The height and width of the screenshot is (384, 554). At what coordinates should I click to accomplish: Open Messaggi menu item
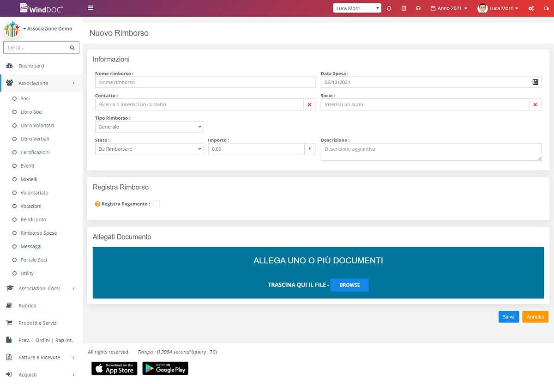coord(31,246)
